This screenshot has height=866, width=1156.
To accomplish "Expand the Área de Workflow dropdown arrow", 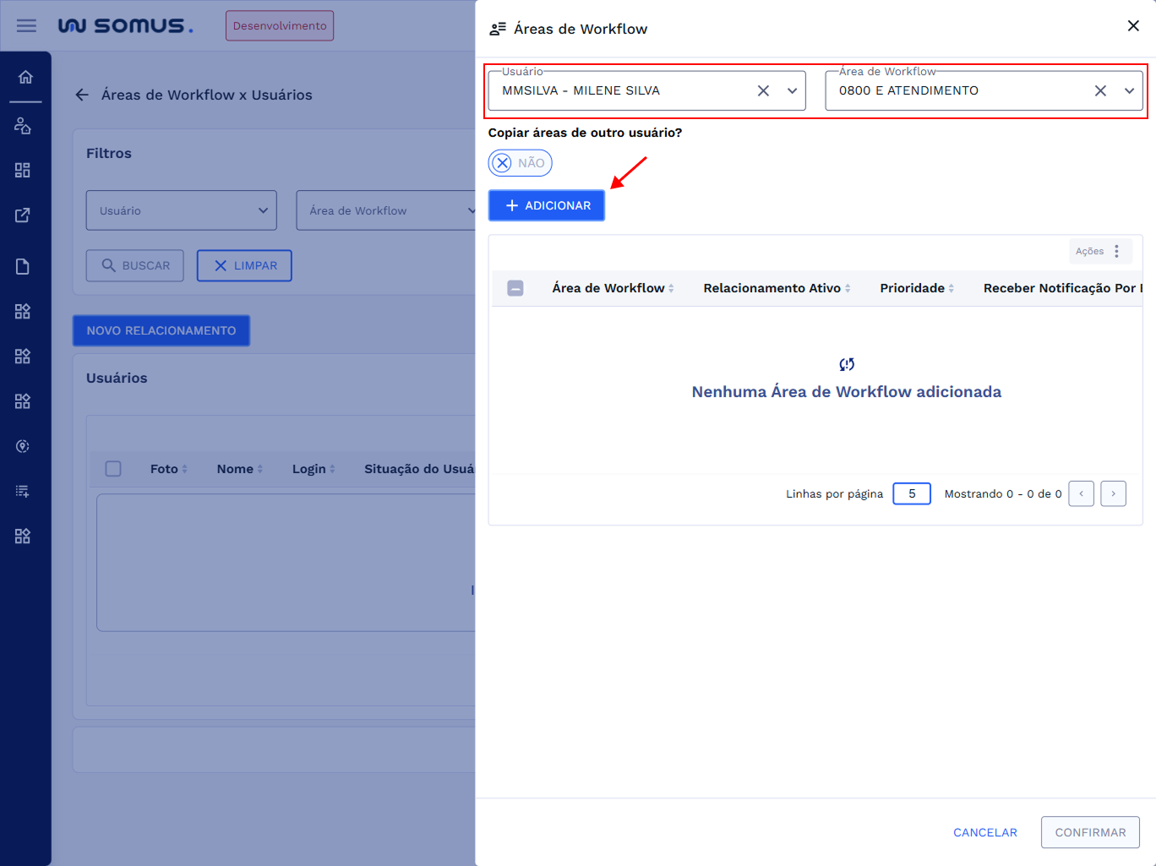I will (x=1129, y=90).
